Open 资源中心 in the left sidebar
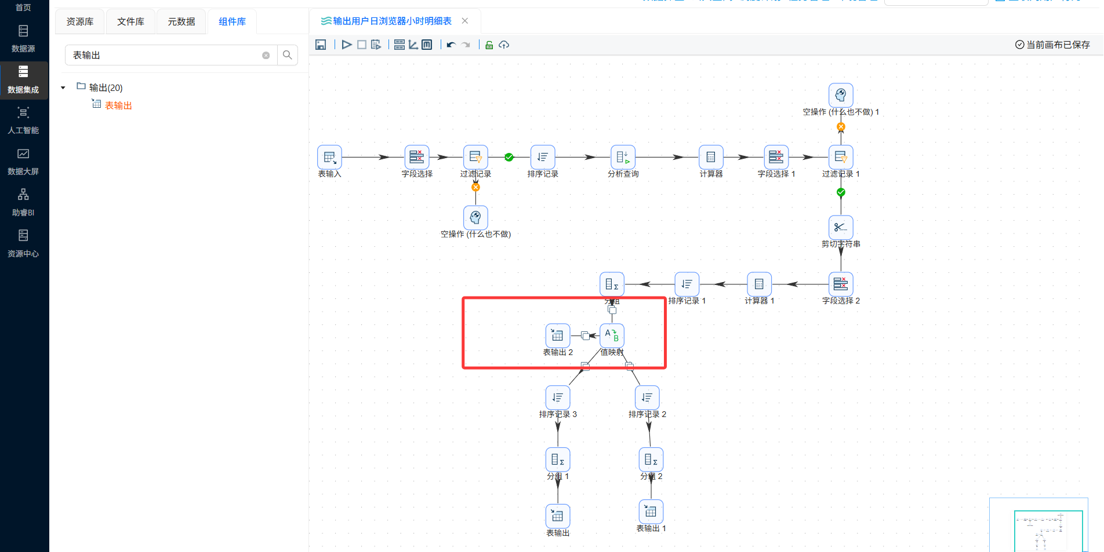This screenshot has height=552, width=1104. click(23, 244)
